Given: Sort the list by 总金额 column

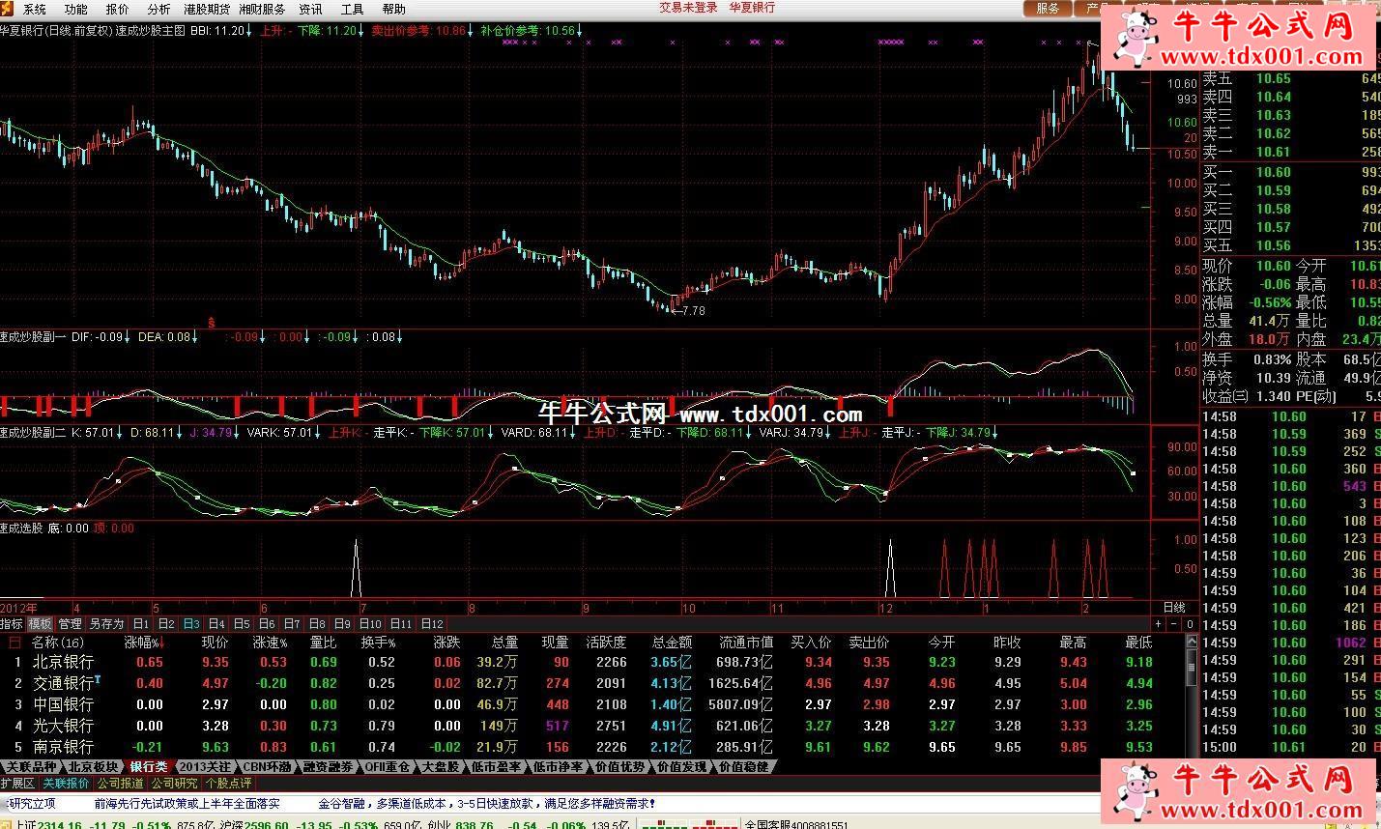Looking at the screenshot, I should tap(672, 642).
